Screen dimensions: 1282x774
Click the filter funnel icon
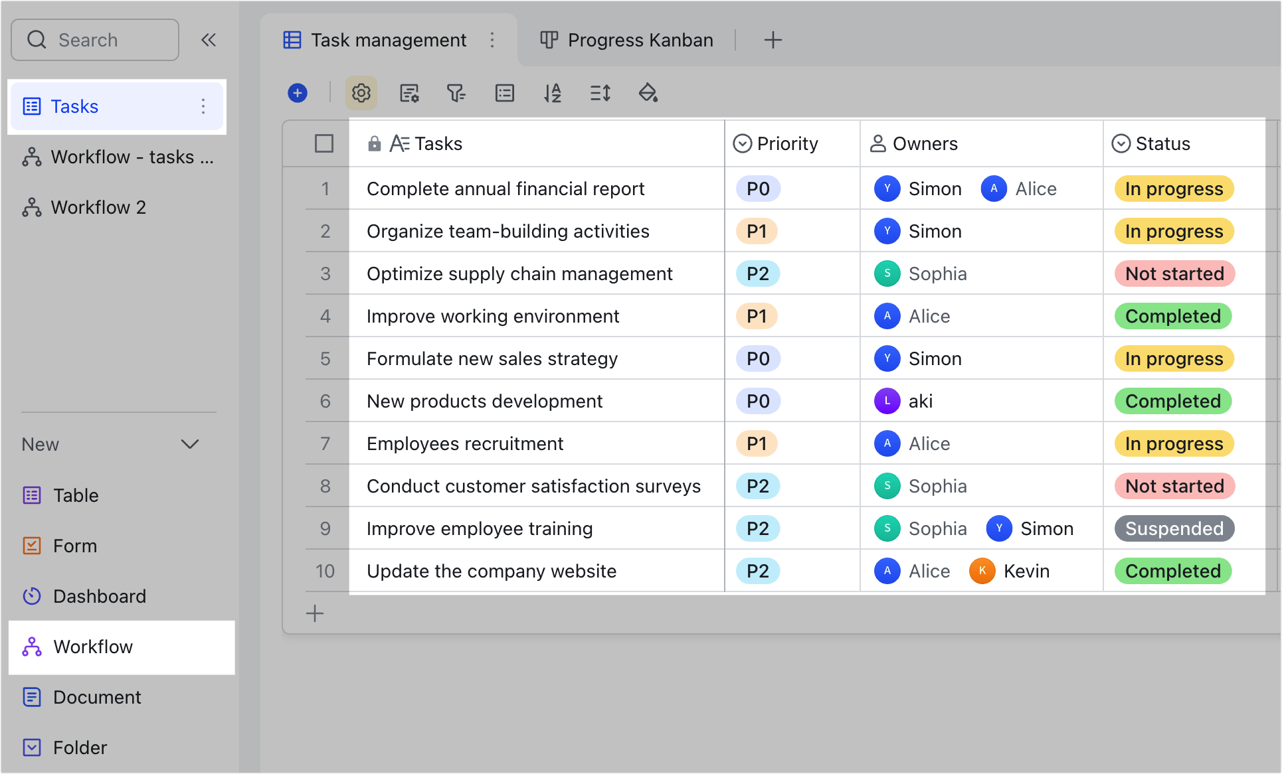click(456, 93)
